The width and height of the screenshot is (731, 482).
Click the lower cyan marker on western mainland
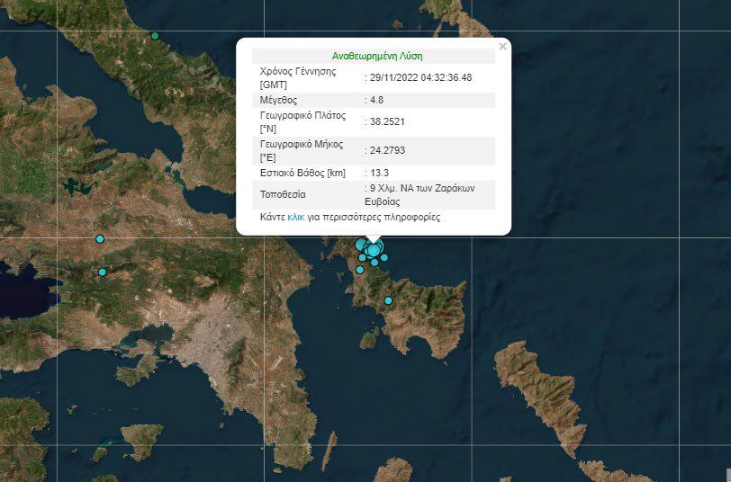(x=102, y=272)
